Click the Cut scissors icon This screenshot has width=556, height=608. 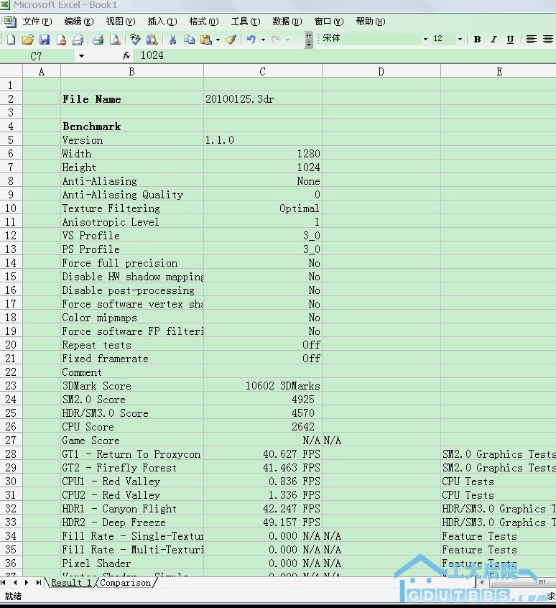pos(173,40)
